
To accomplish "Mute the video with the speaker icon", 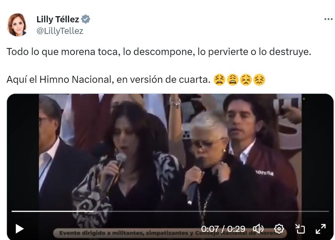I will [x=258, y=229].
